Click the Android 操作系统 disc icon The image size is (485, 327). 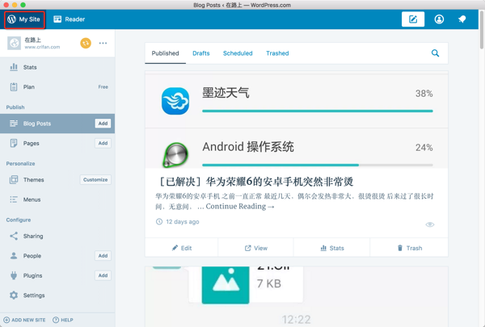pyautogui.click(x=175, y=154)
